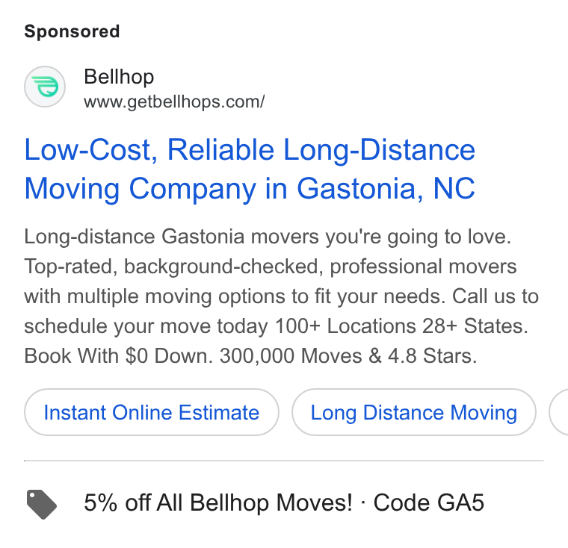Click the Top-rated, background-checked description line
This screenshot has width=568, height=548.
pyautogui.click(x=271, y=267)
